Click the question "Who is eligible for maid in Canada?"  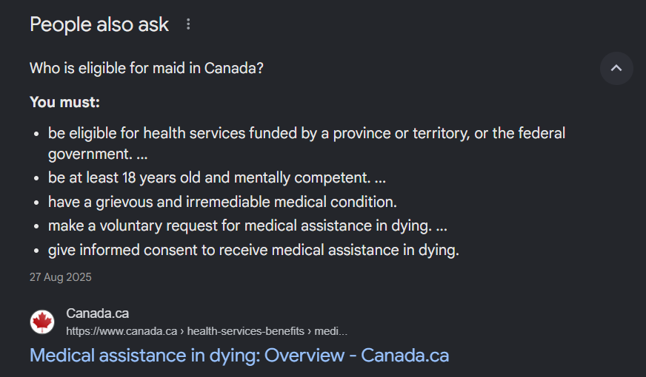pyautogui.click(x=147, y=69)
